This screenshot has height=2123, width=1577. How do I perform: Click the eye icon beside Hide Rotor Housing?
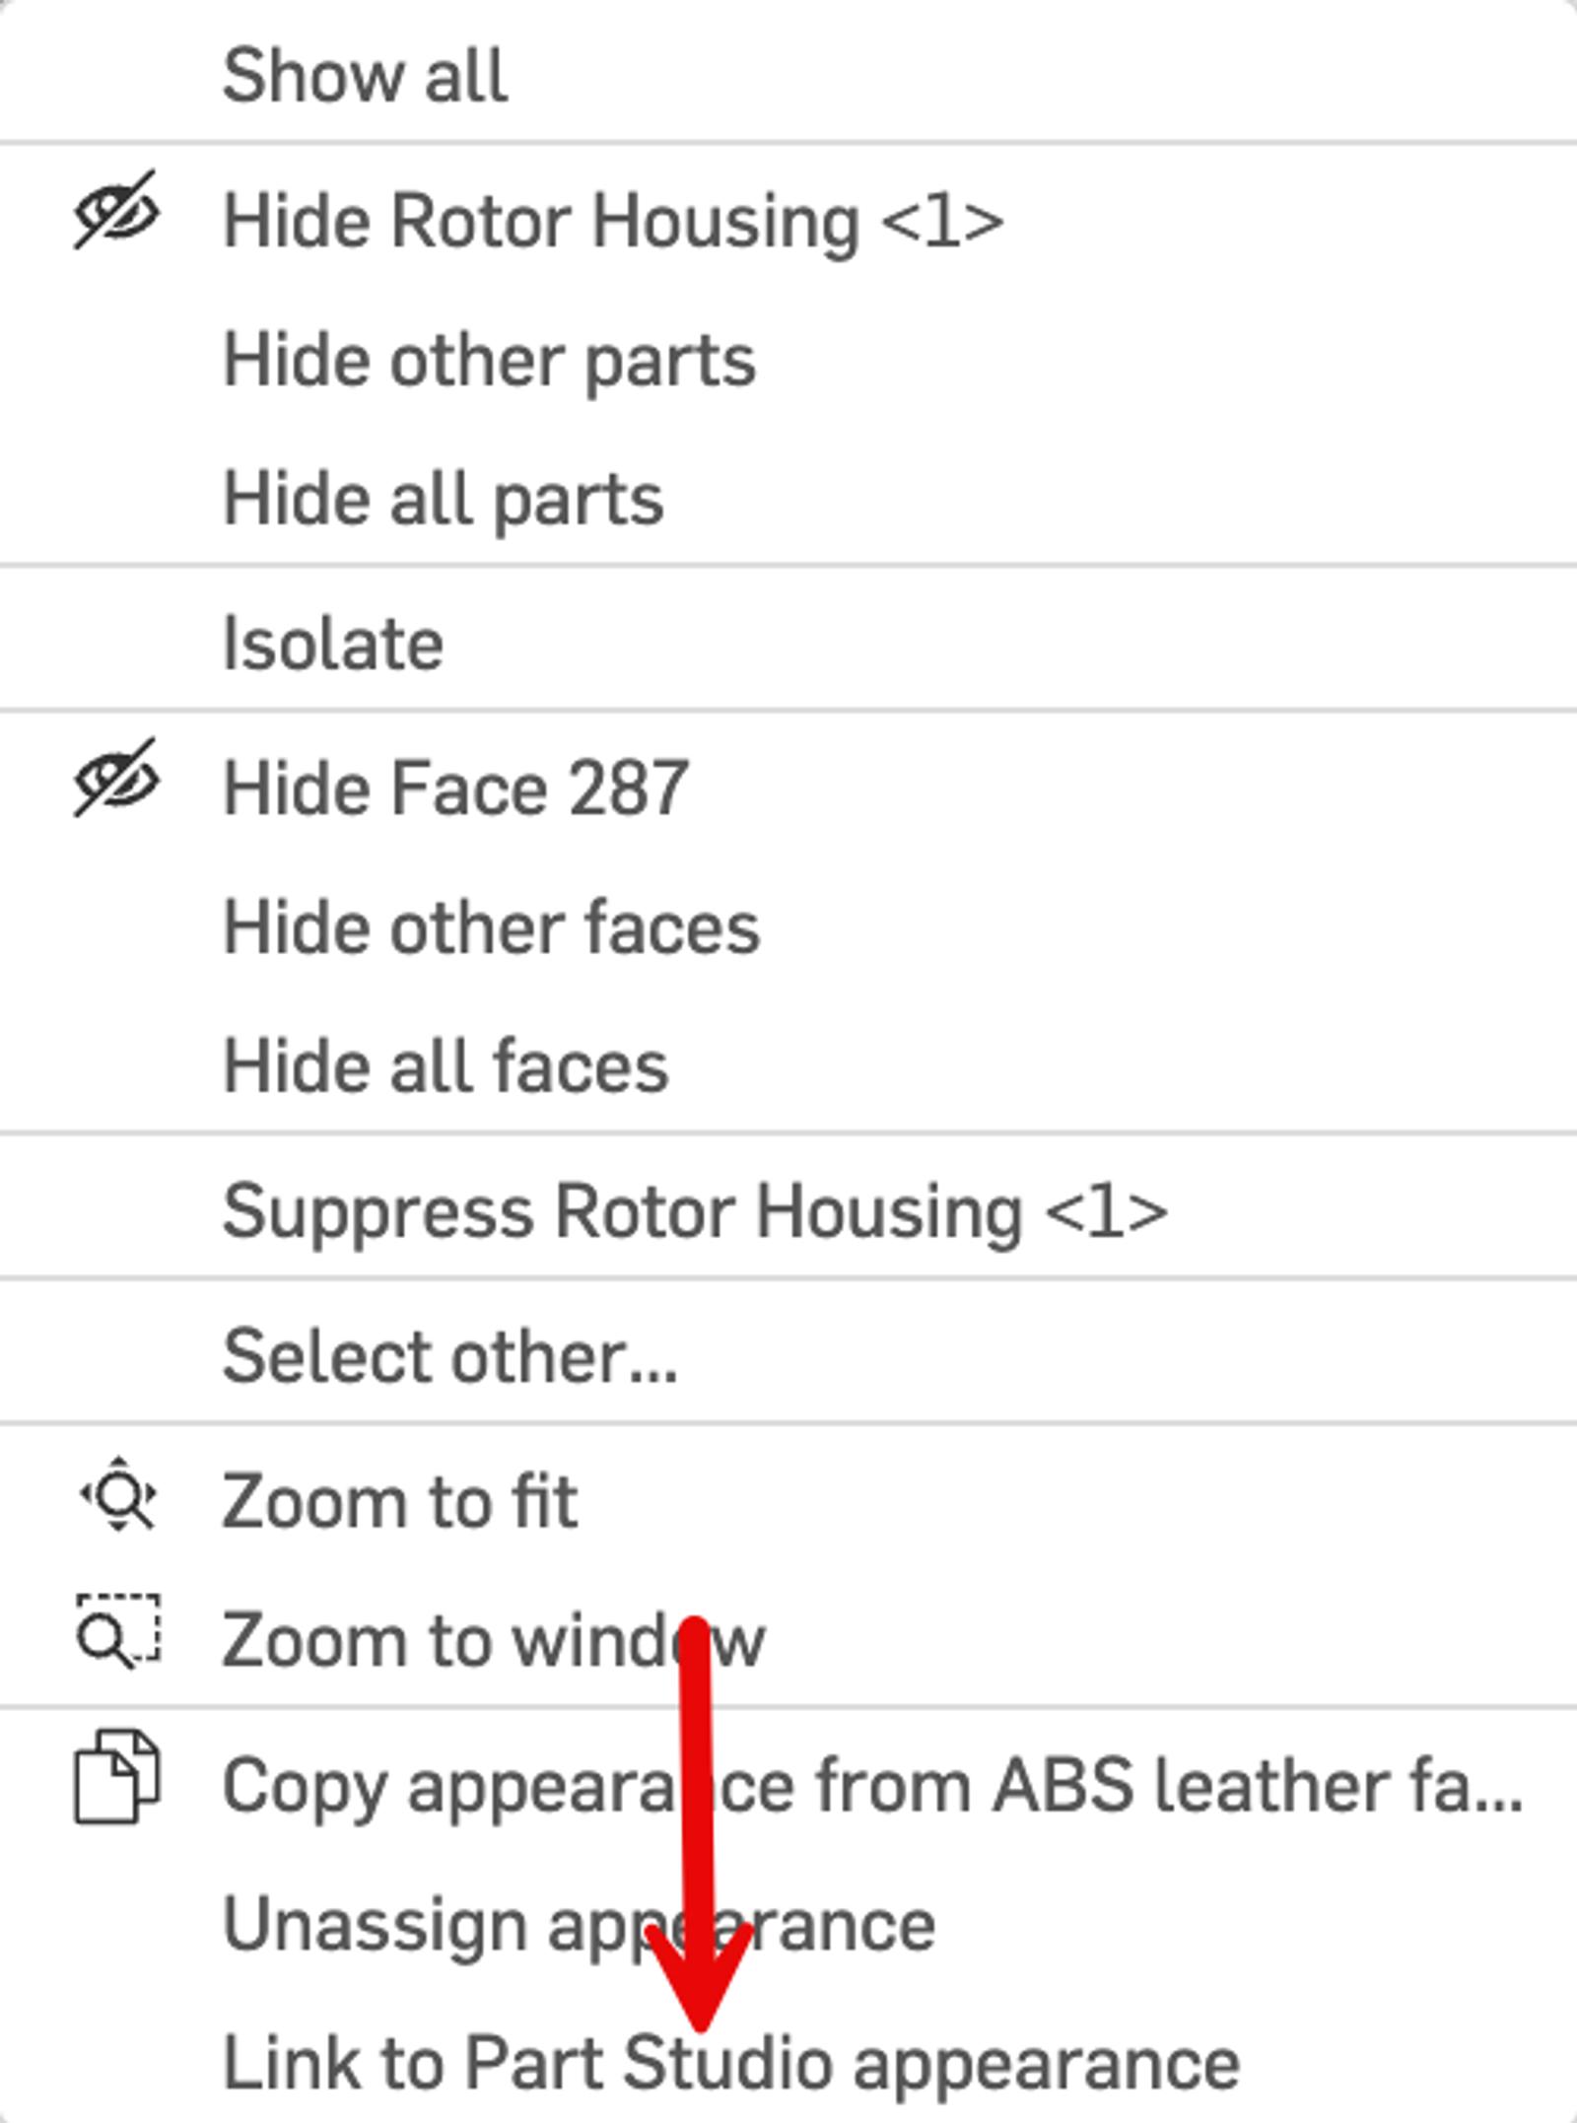(116, 211)
